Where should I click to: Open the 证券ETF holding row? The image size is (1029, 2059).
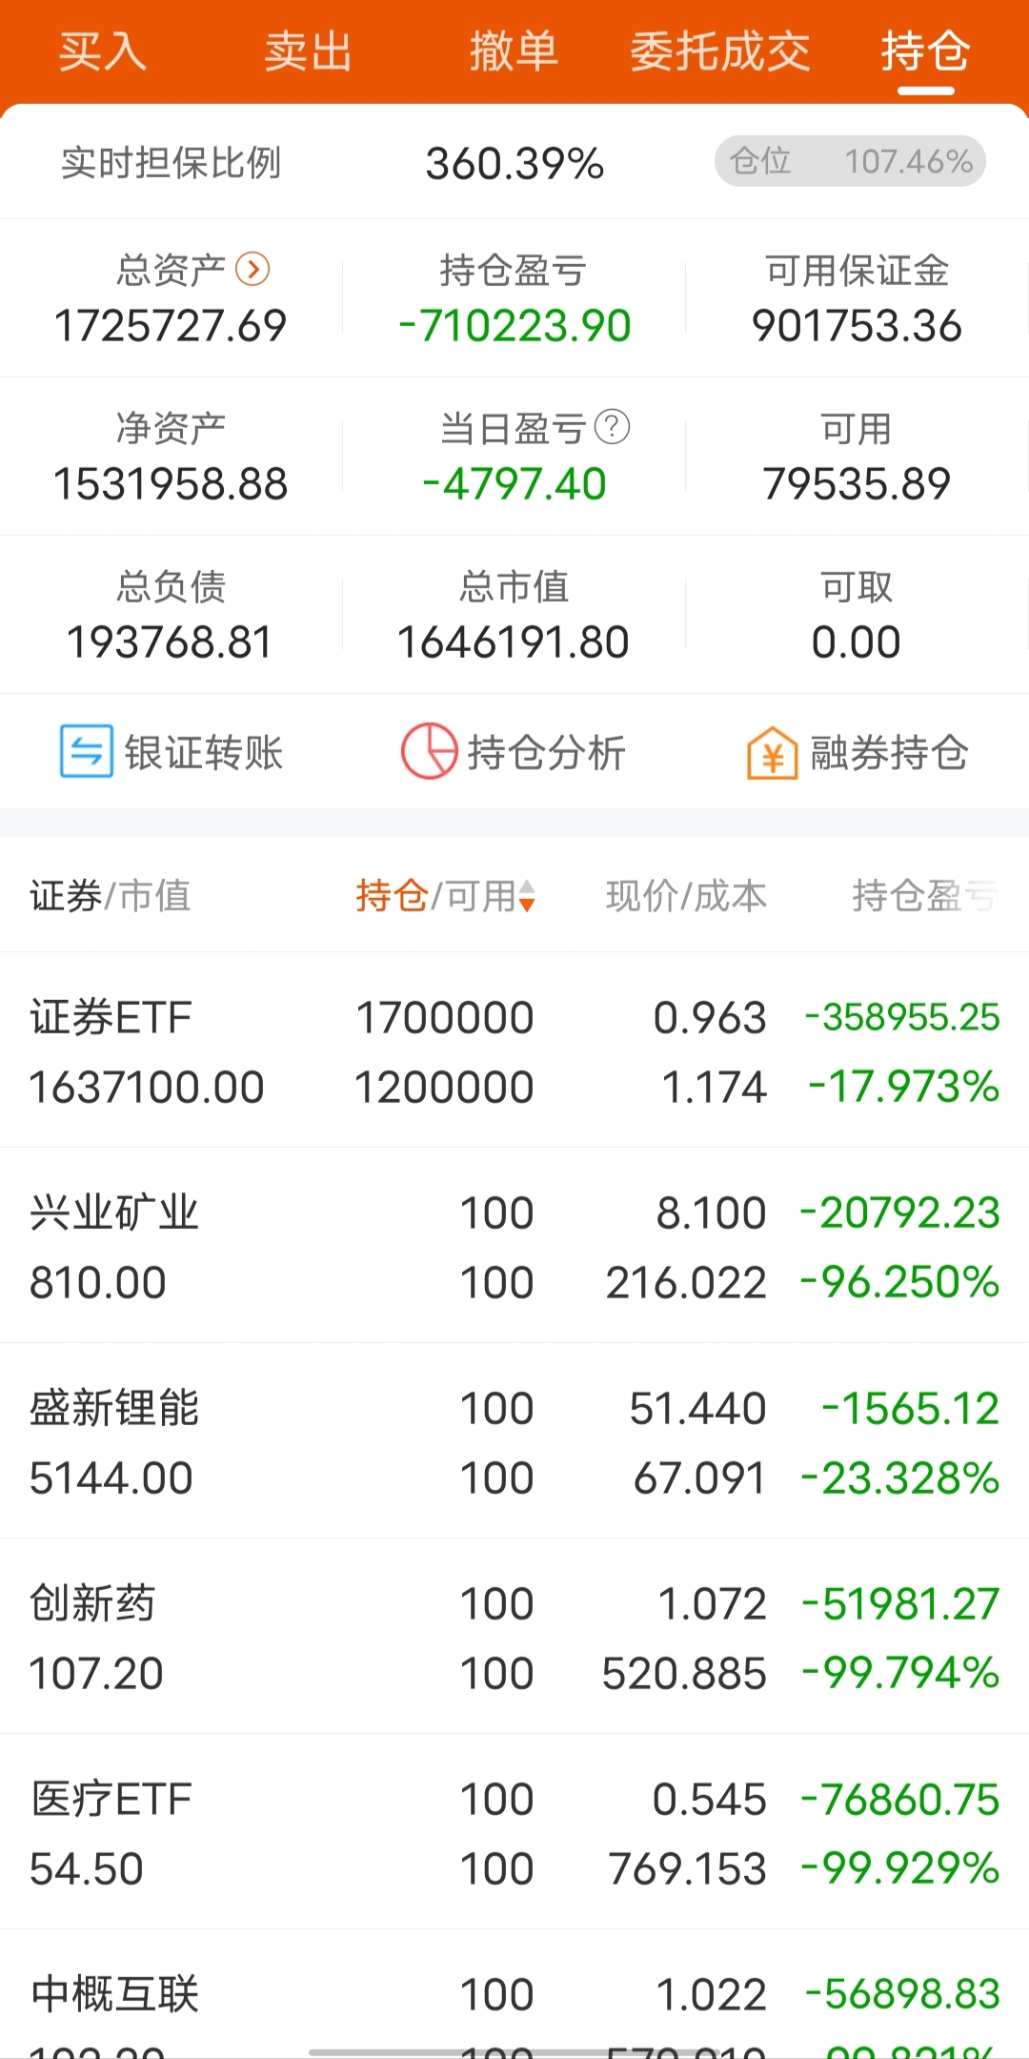514,1050
